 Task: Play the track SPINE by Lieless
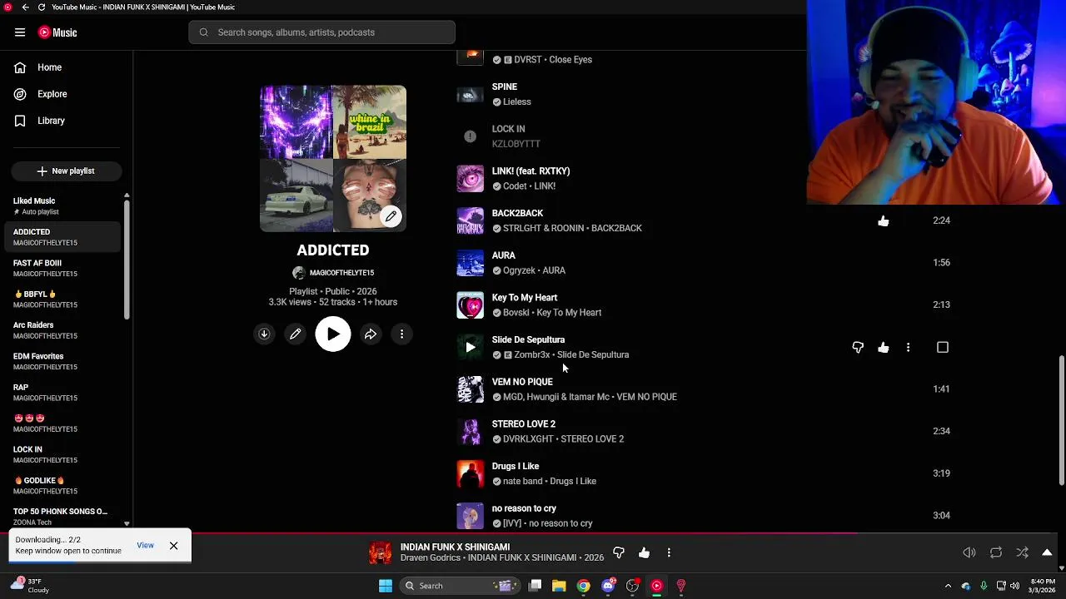click(470, 94)
